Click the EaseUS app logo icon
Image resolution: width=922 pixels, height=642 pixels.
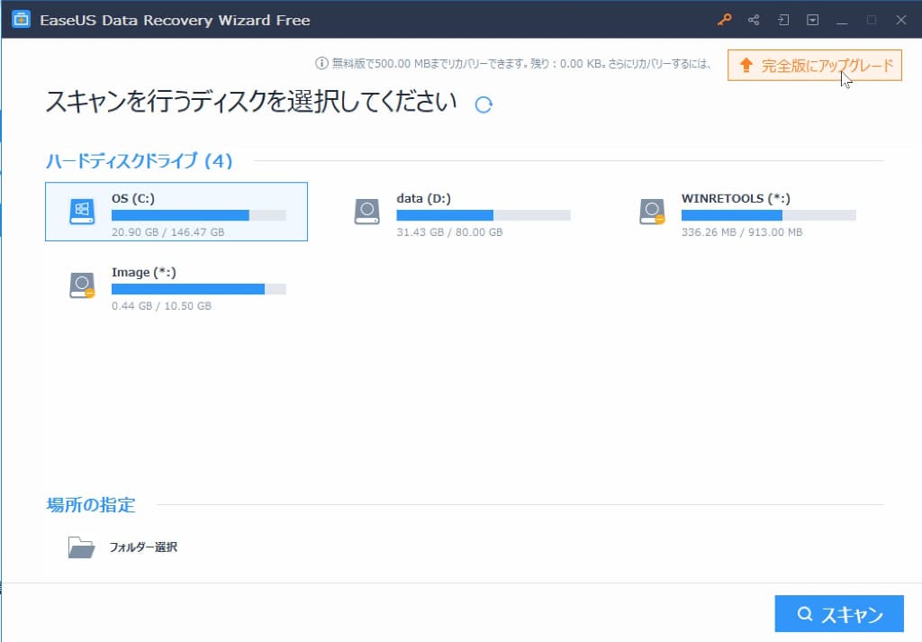point(22,20)
